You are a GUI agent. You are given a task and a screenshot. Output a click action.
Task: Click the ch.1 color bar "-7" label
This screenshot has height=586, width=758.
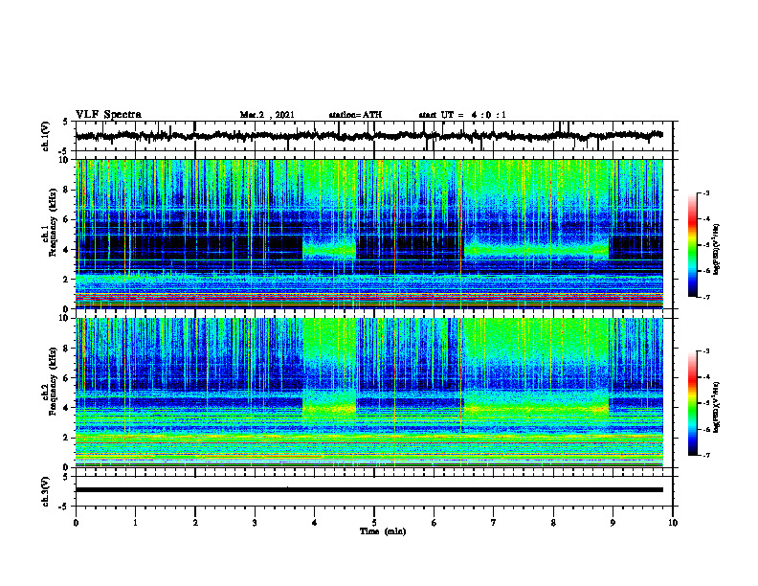pos(706,297)
